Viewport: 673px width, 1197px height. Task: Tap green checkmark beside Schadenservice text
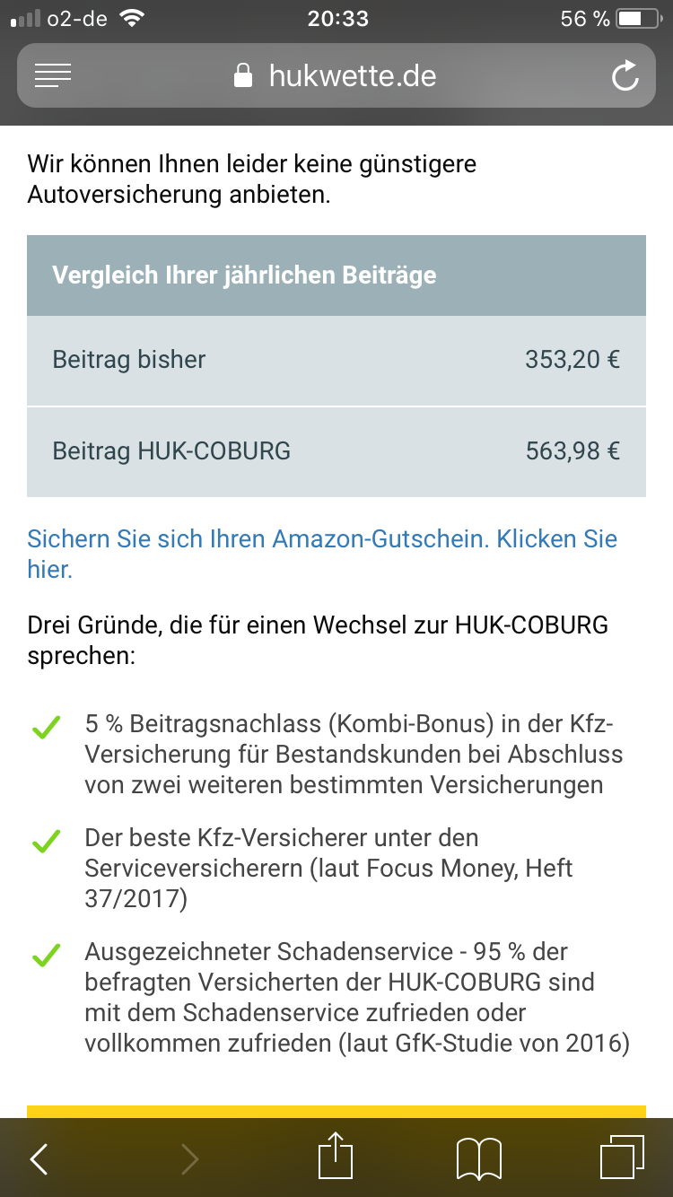[x=46, y=954]
